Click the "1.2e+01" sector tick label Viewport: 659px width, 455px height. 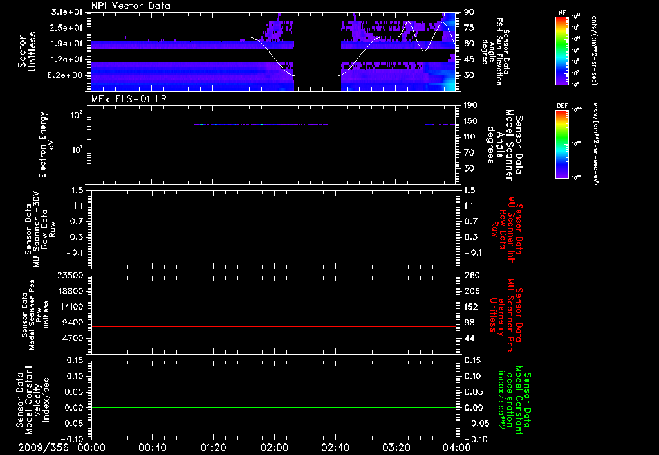pyautogui.click(x=67, y=59)
